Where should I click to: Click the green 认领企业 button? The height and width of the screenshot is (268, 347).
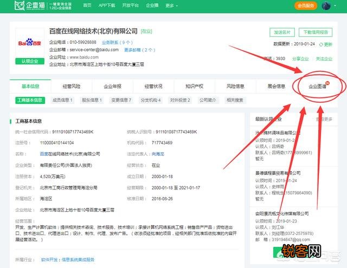click(x=30, y=61)
